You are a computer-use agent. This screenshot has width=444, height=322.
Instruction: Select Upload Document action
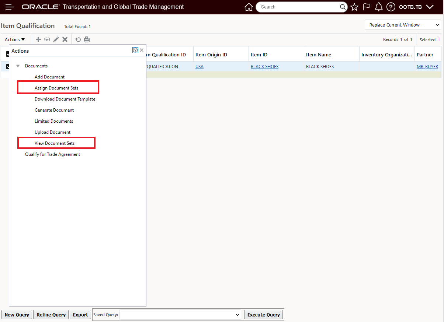[52, 132]
